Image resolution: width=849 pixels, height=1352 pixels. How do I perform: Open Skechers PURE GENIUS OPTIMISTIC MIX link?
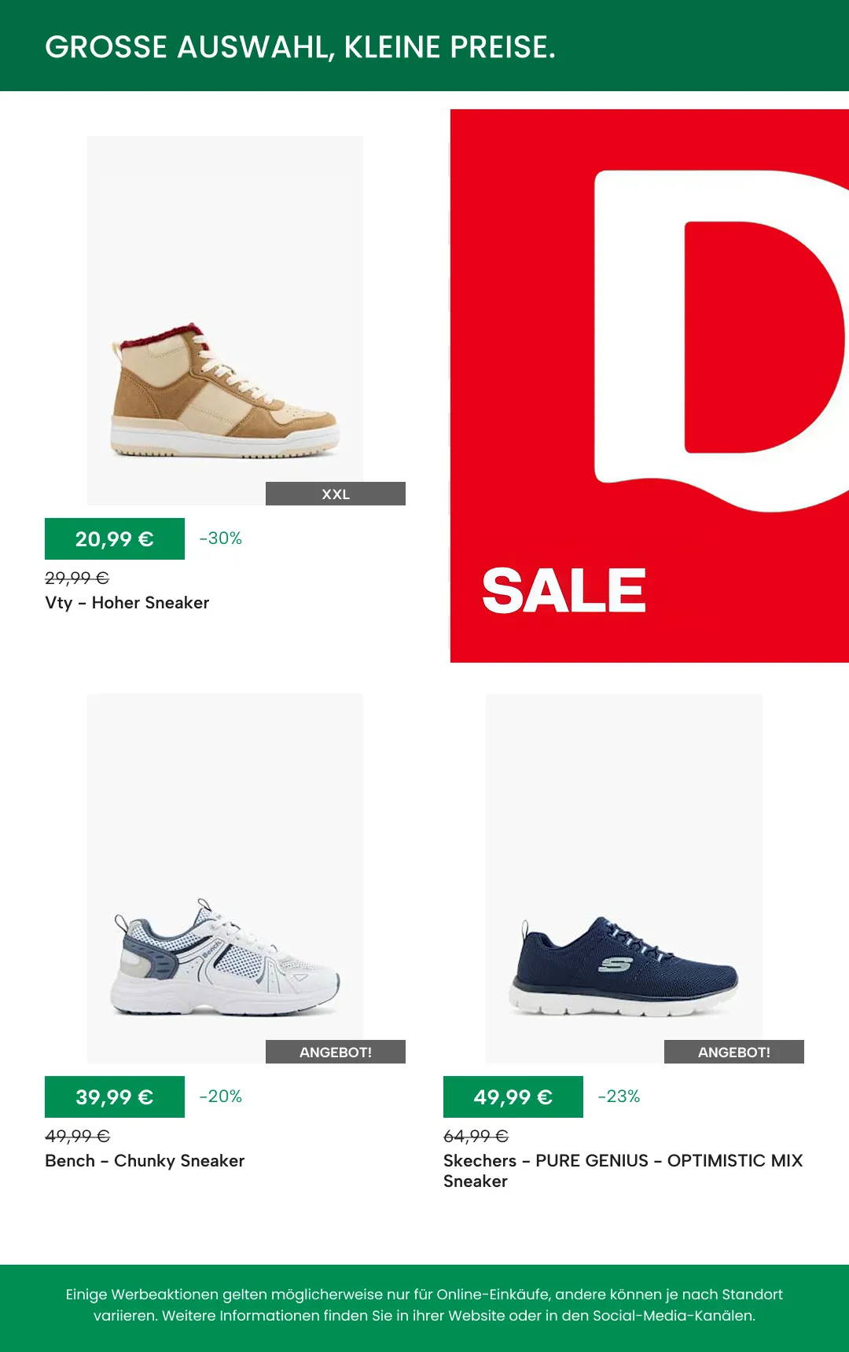tap(623, 1171)
